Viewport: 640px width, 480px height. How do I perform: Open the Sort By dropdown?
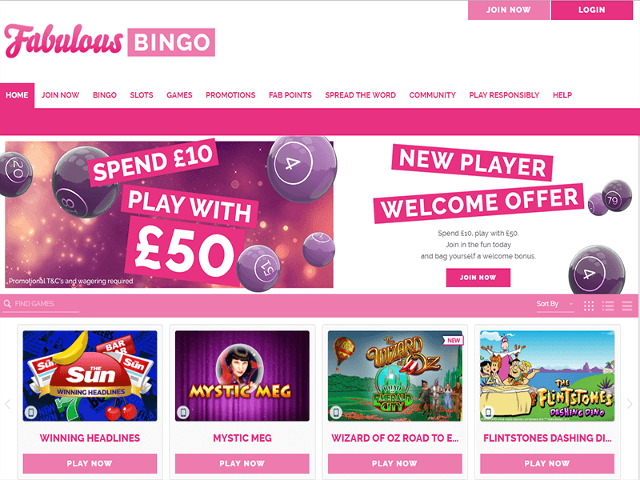pos(555,304)
